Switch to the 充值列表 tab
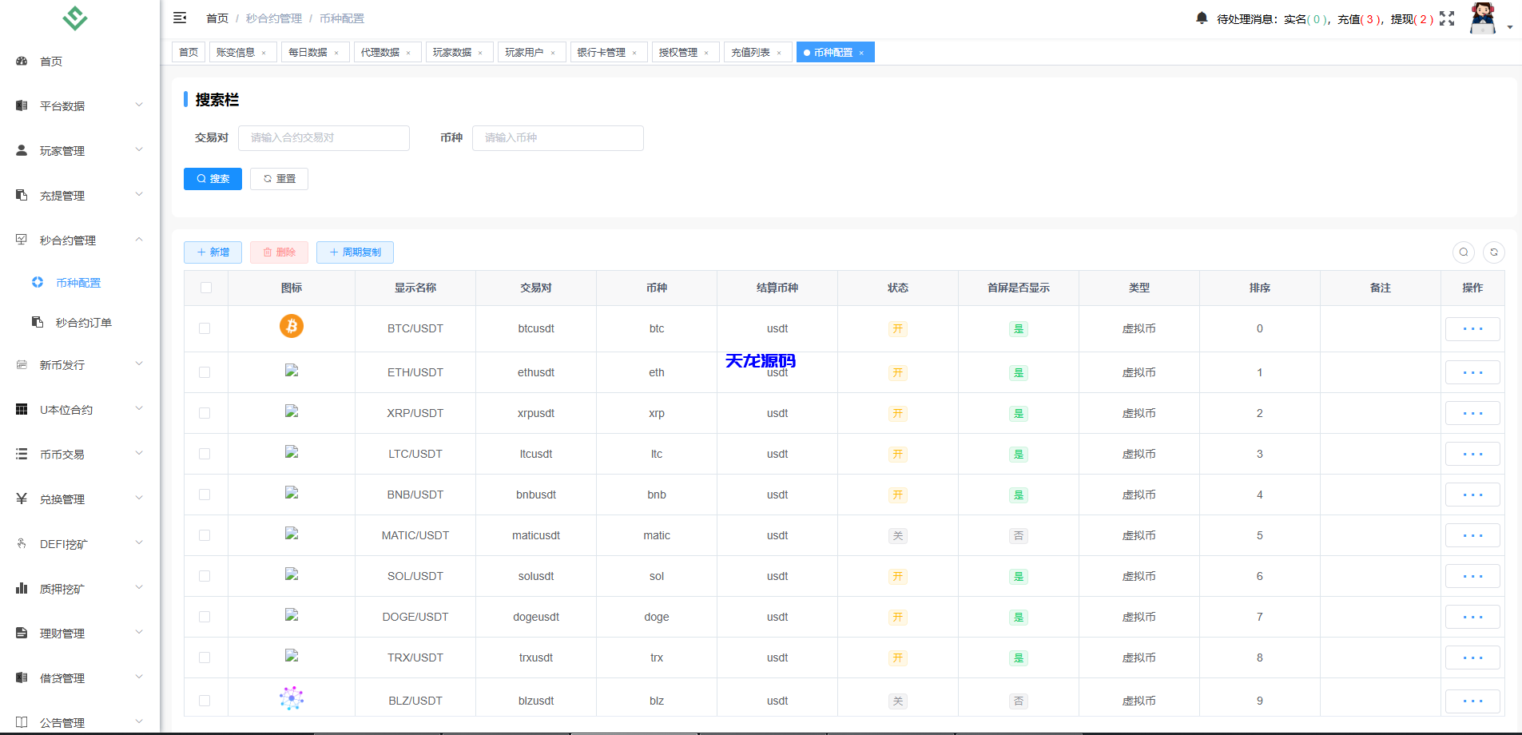Image resolution: width=1522 pixels, height=735 pixels. [x=752, y=51]
